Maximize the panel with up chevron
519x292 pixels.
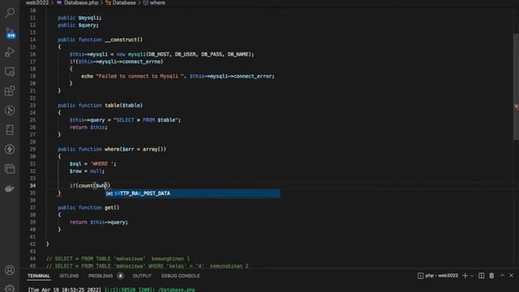502,276
